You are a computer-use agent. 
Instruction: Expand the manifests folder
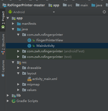13,24
